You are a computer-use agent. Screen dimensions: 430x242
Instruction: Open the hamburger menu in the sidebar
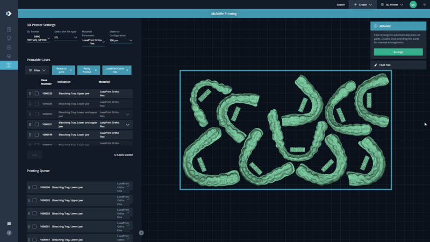(x=9, y=223)
